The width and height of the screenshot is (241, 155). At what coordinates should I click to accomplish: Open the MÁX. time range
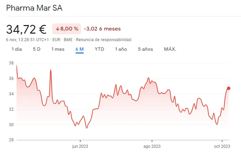click(170, 49)
